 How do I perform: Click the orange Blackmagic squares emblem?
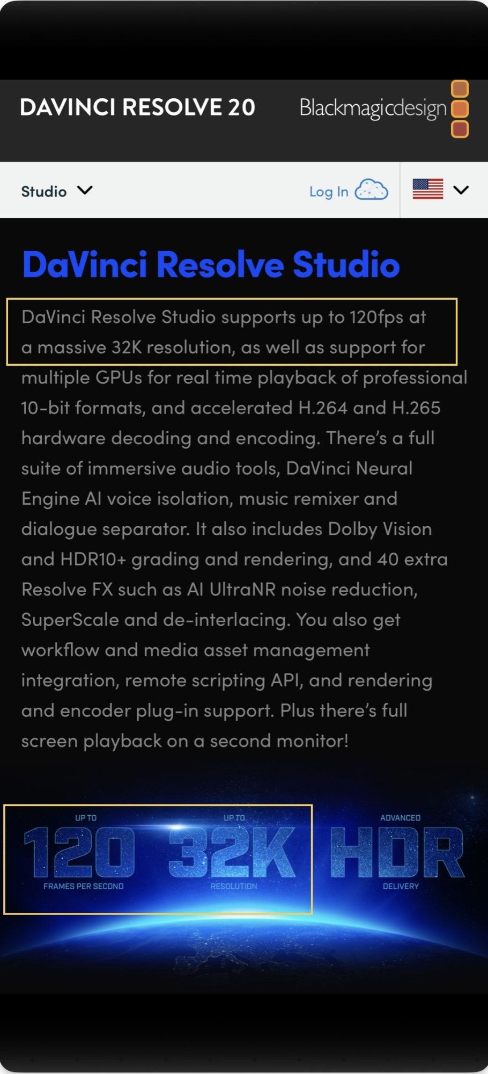coord(460,109)
